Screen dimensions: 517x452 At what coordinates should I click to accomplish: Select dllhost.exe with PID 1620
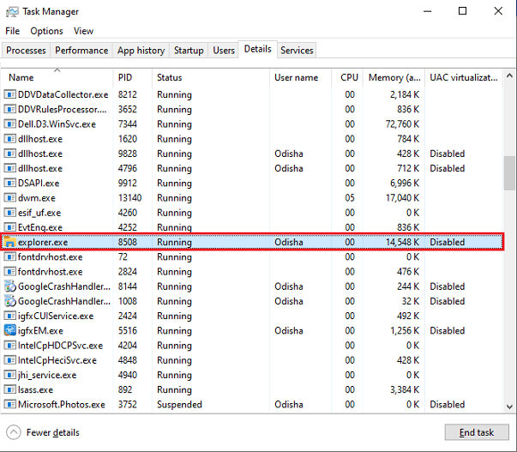(x=40, y=139)
